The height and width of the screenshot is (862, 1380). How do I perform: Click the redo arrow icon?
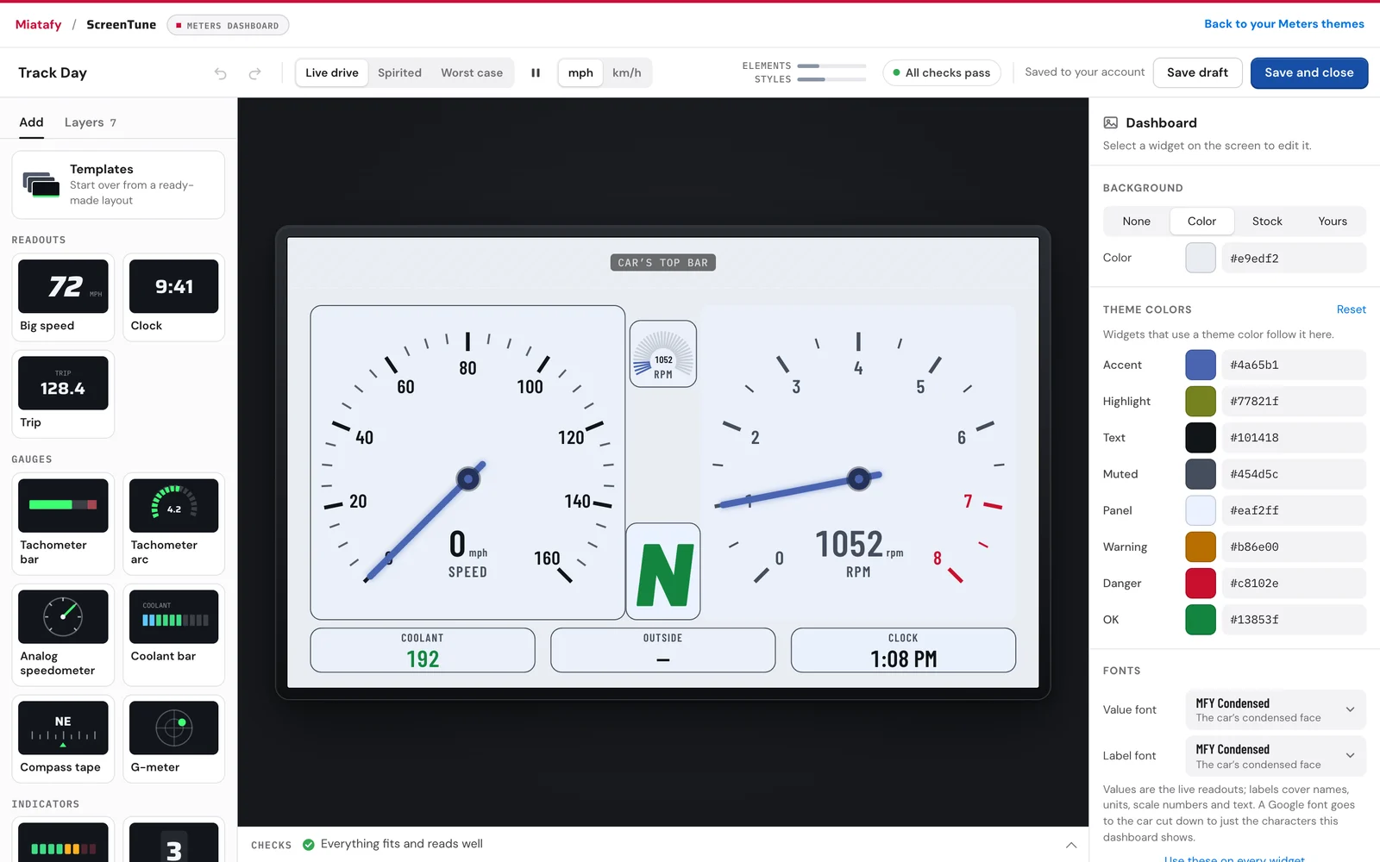pyautogui.click(x=254, y=73)
